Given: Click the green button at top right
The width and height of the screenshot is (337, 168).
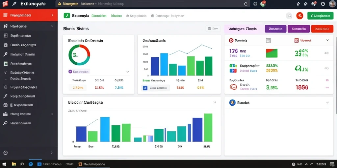Looking at the screenshot, I should point(320,16).
